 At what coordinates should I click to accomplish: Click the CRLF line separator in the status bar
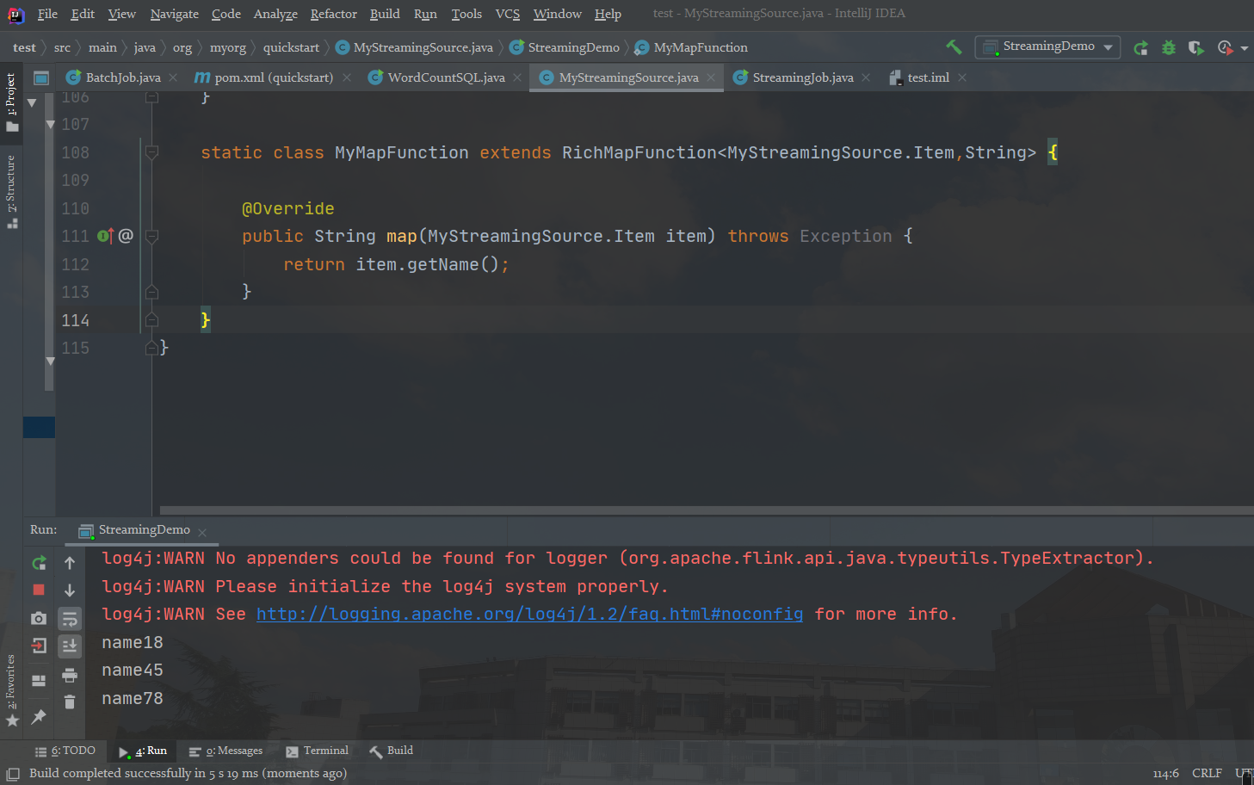pos(1207,773)
